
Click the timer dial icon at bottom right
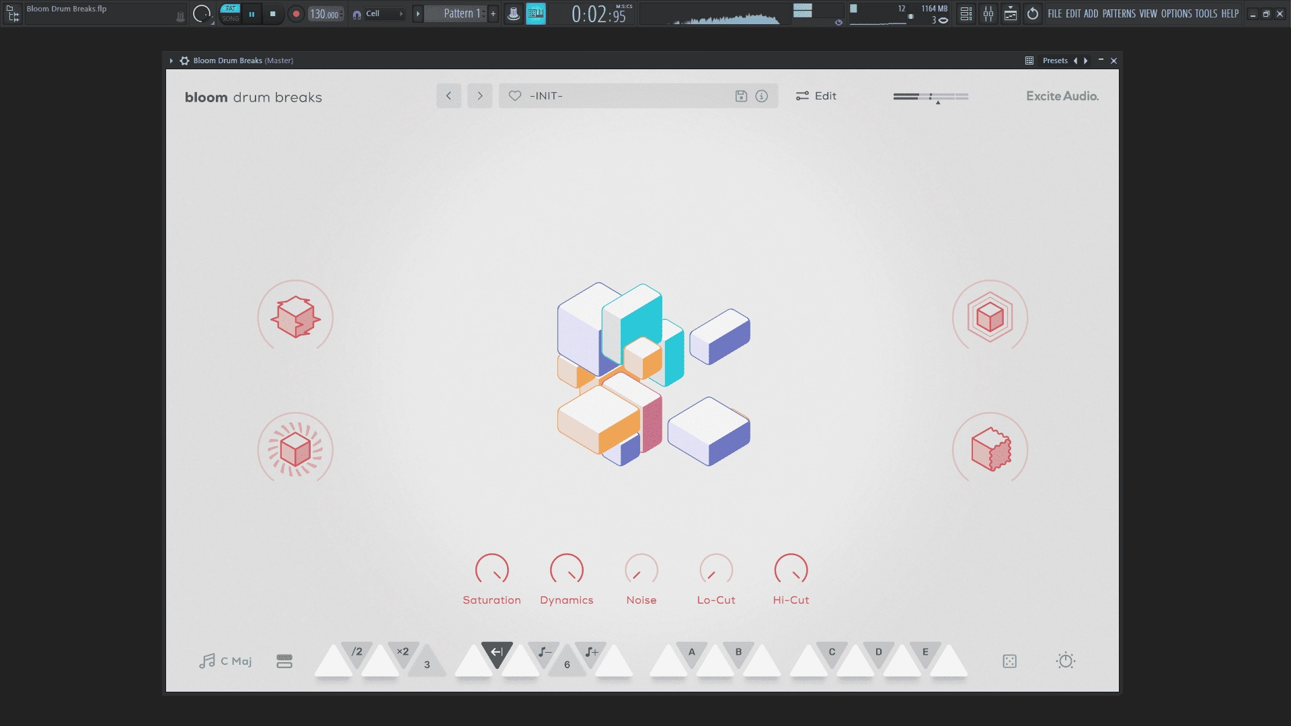coord(1066,661)
